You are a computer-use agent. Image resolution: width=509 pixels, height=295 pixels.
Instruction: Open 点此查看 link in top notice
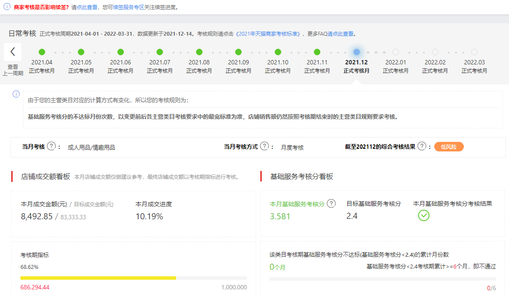point(87,7)
